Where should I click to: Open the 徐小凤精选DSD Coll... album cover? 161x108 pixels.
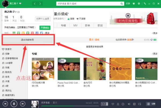(146, 69)
